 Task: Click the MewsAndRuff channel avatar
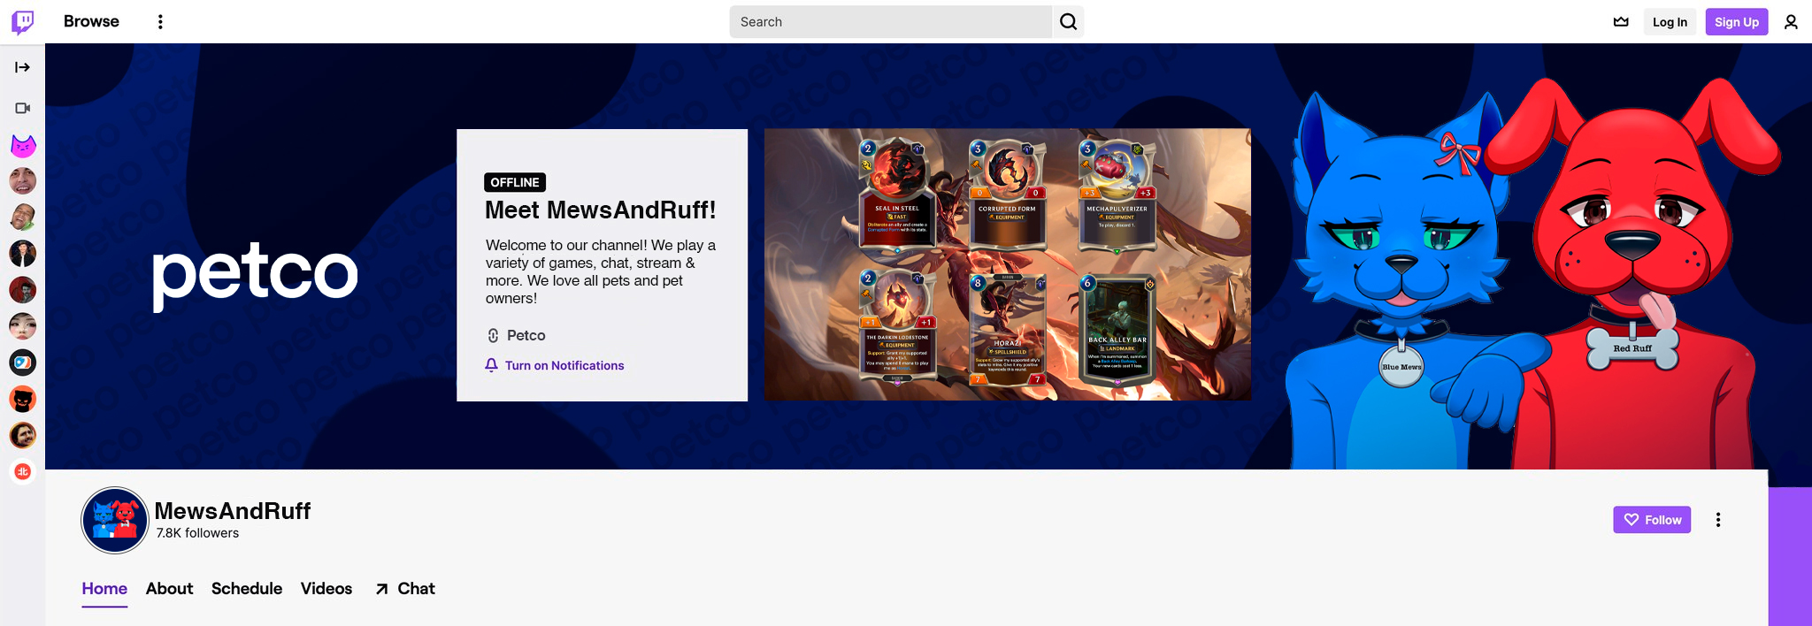(x=115, y=520)
